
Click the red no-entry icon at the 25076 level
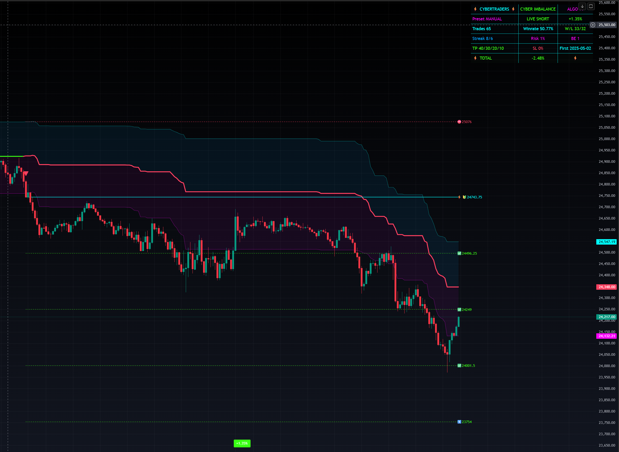pyautogui.click(x=459, y=122)
